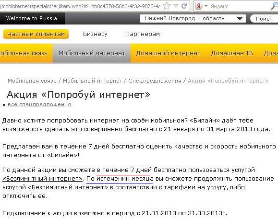Viewport: 278px width, 221px height.
Task: Open the Мобильный интернет menu item
Action: [x=92, y=53]
